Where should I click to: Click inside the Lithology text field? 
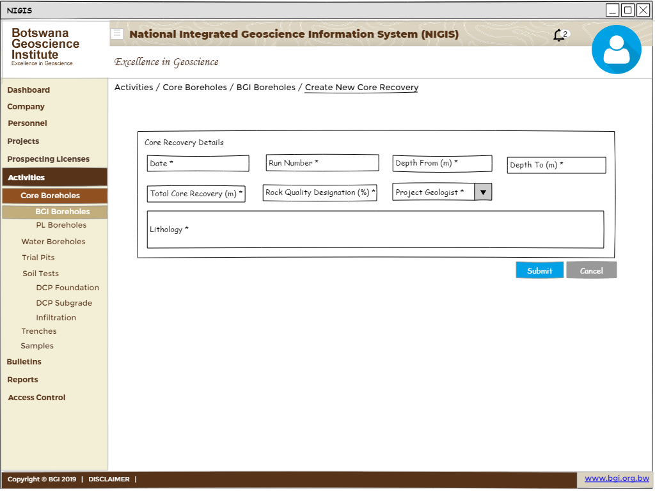coord(375,230)
